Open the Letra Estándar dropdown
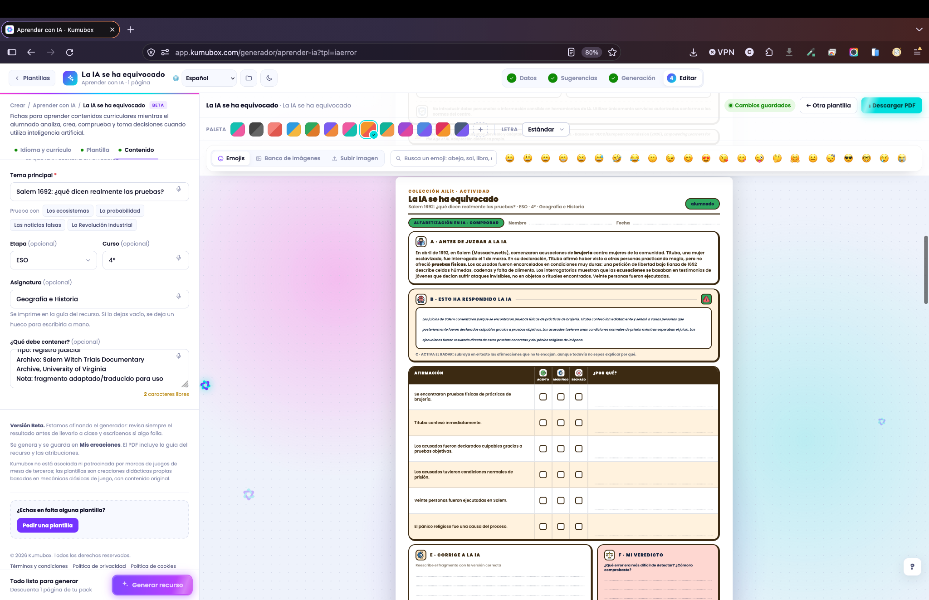Image resolution: width=929 pixels, height=600 pixels. 546,129
